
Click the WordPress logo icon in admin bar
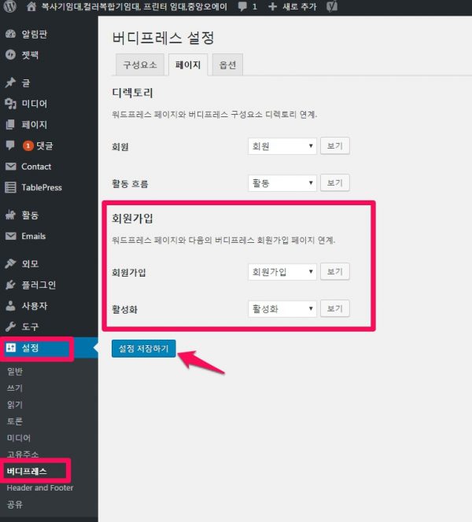coord(9,6)
